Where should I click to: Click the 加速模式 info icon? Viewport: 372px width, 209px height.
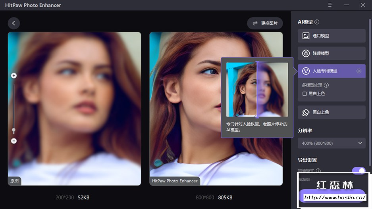(x=318, y=171)
